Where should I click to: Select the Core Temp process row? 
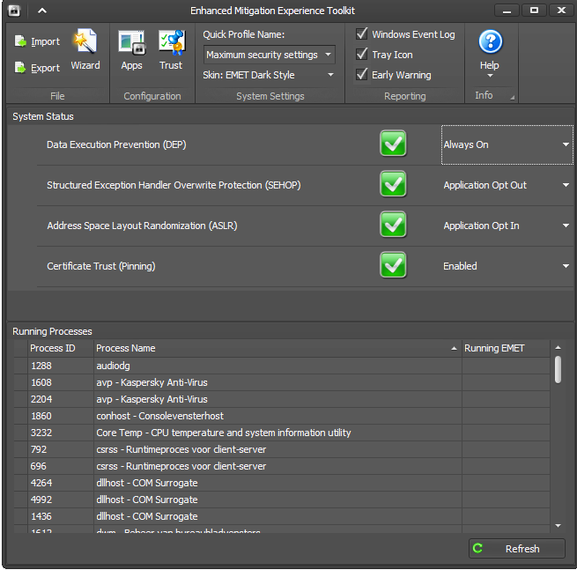282,433
